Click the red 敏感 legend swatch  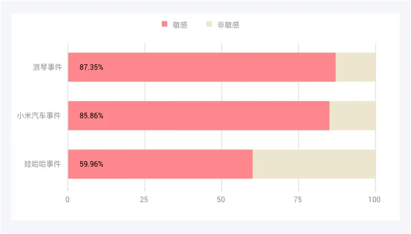(164, 24)
